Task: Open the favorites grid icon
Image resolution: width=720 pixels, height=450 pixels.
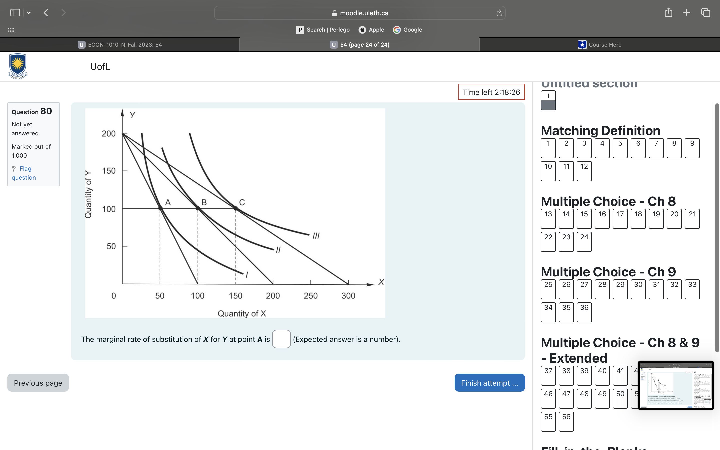Action: pos(11,30)
